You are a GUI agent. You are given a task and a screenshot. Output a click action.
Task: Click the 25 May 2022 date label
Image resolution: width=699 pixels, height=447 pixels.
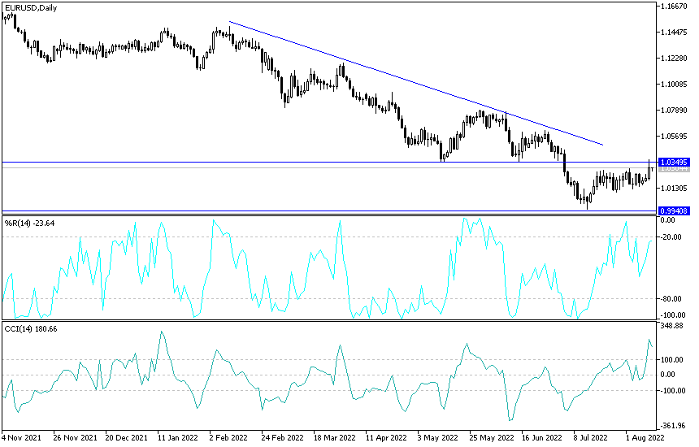[491, 437]
